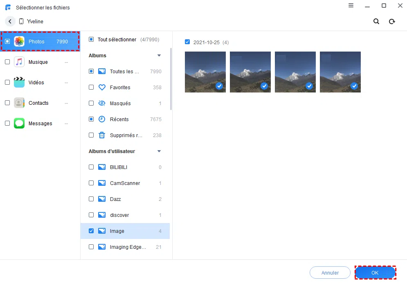The height and width of the screenshot is (284, 407).
Task: Open the CamScanner album
Action: click(x=125, y=183)
